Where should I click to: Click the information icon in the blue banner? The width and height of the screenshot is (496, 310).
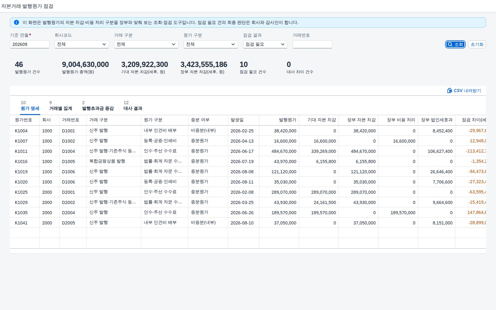(16, 22)
